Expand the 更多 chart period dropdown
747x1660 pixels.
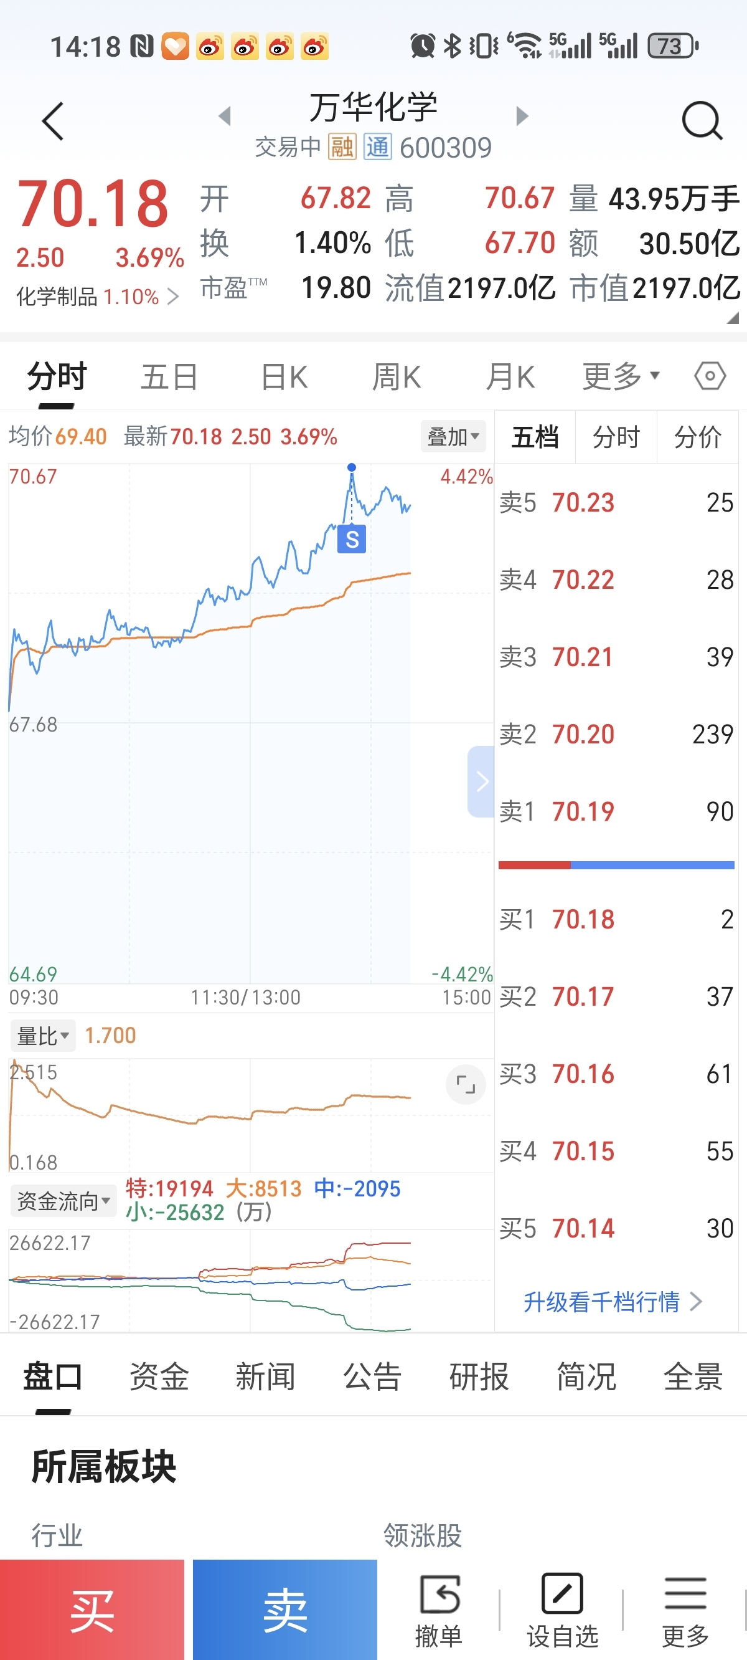[x=621, y=376]
